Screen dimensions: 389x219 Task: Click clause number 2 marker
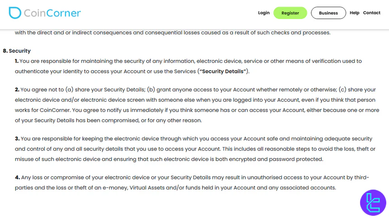click(x=17, y=90)
